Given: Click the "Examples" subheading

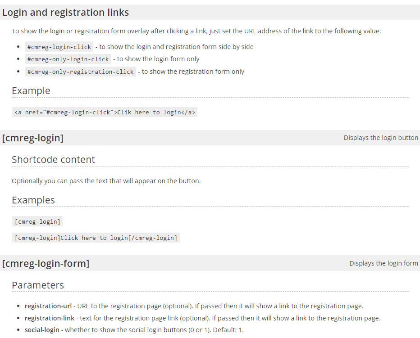Looking at the screenshot, I should click(33, 200).
